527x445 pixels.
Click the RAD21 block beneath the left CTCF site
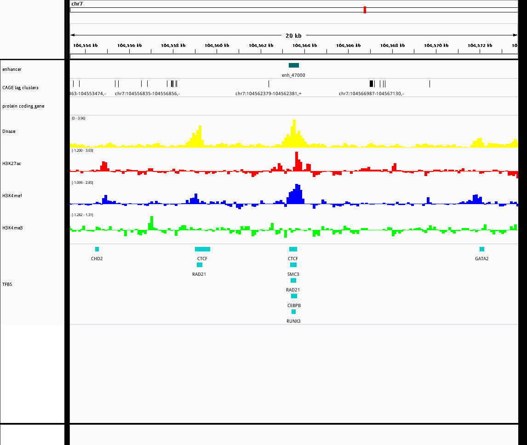[200, 265]
